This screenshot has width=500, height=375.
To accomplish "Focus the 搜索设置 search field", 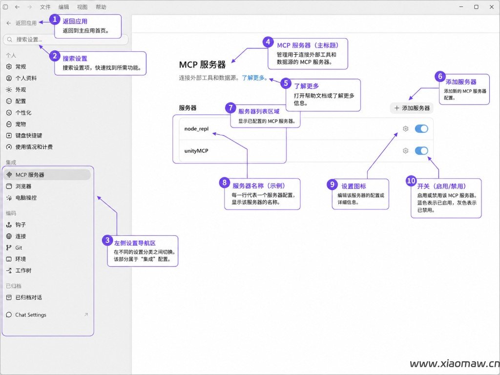I will click(x=66, y=40).
